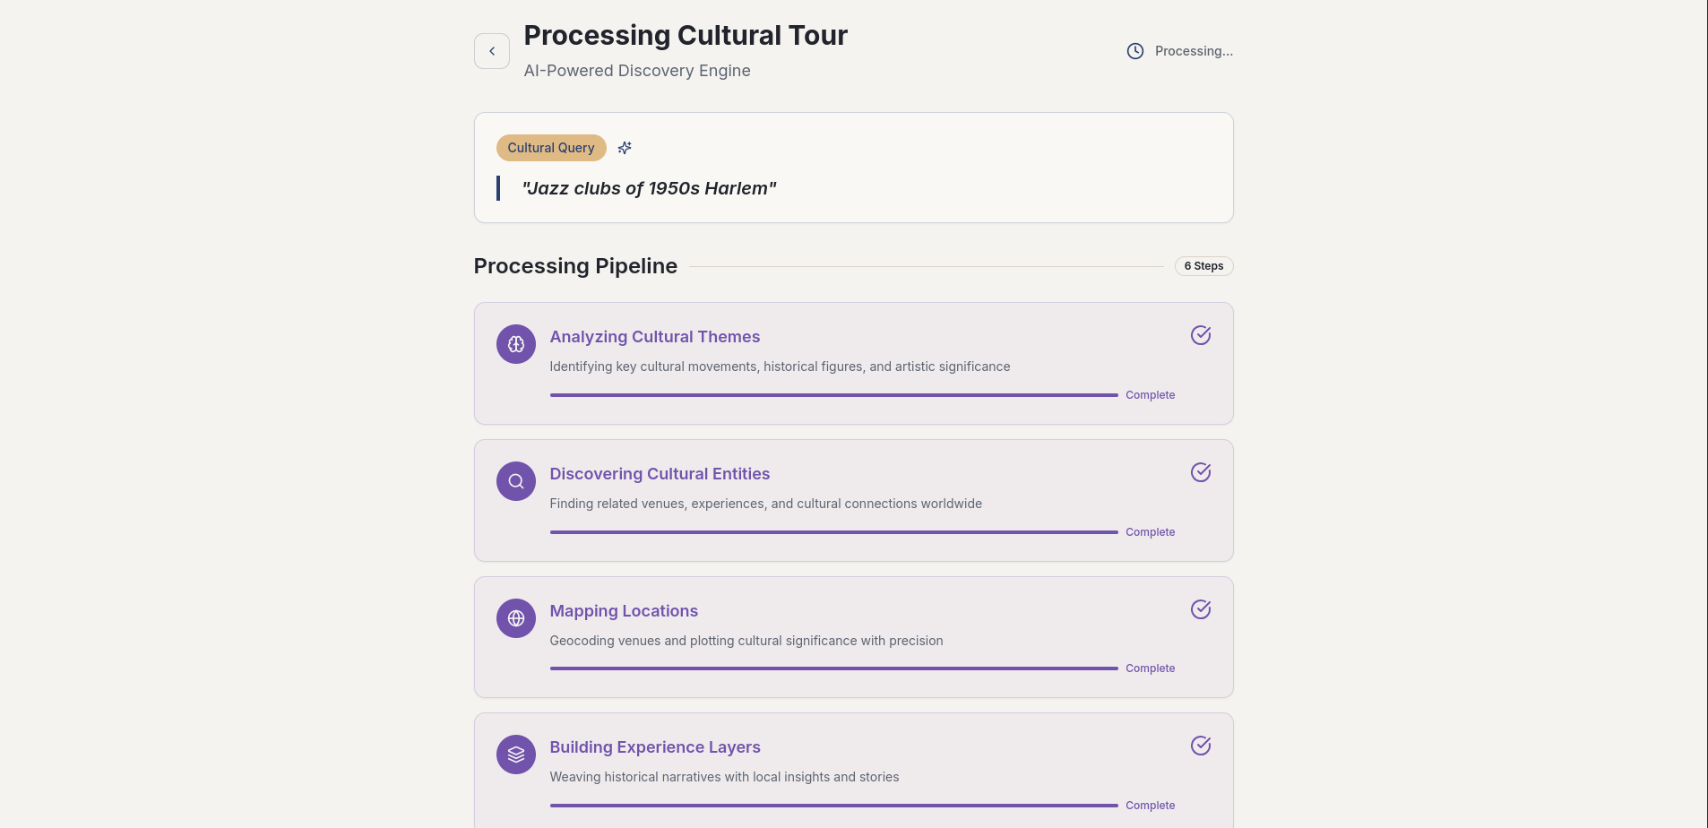Viewport: 1708px width, 828px height.
Task: Click the Analyzing Cultural Themes progress bar
Action: pos(833,395)
